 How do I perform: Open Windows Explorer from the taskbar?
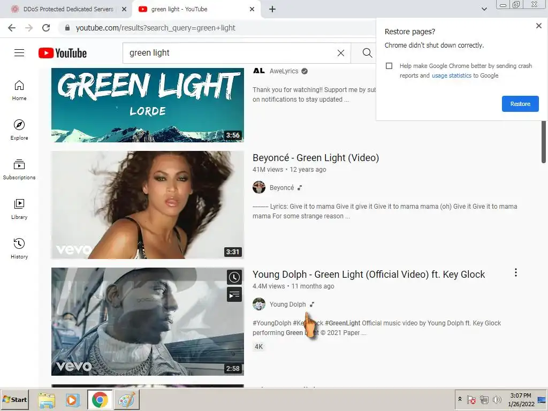coord(47,399)
